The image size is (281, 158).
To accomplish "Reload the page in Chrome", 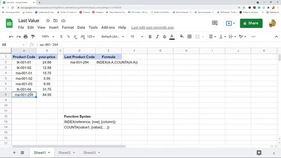I will [x=12, y=8].
